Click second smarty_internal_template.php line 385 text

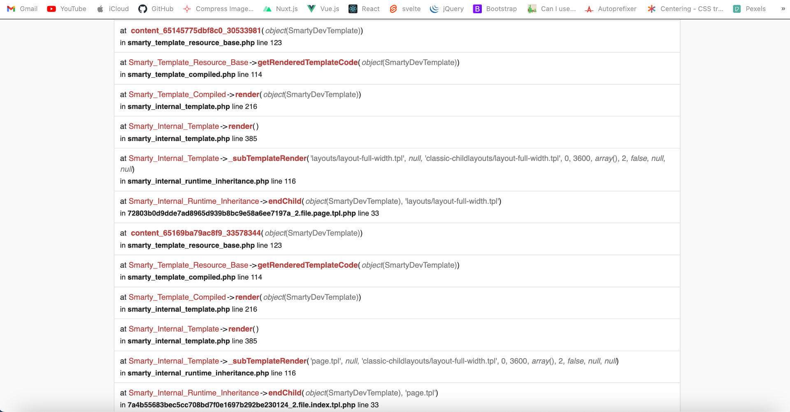click(192, 341)
